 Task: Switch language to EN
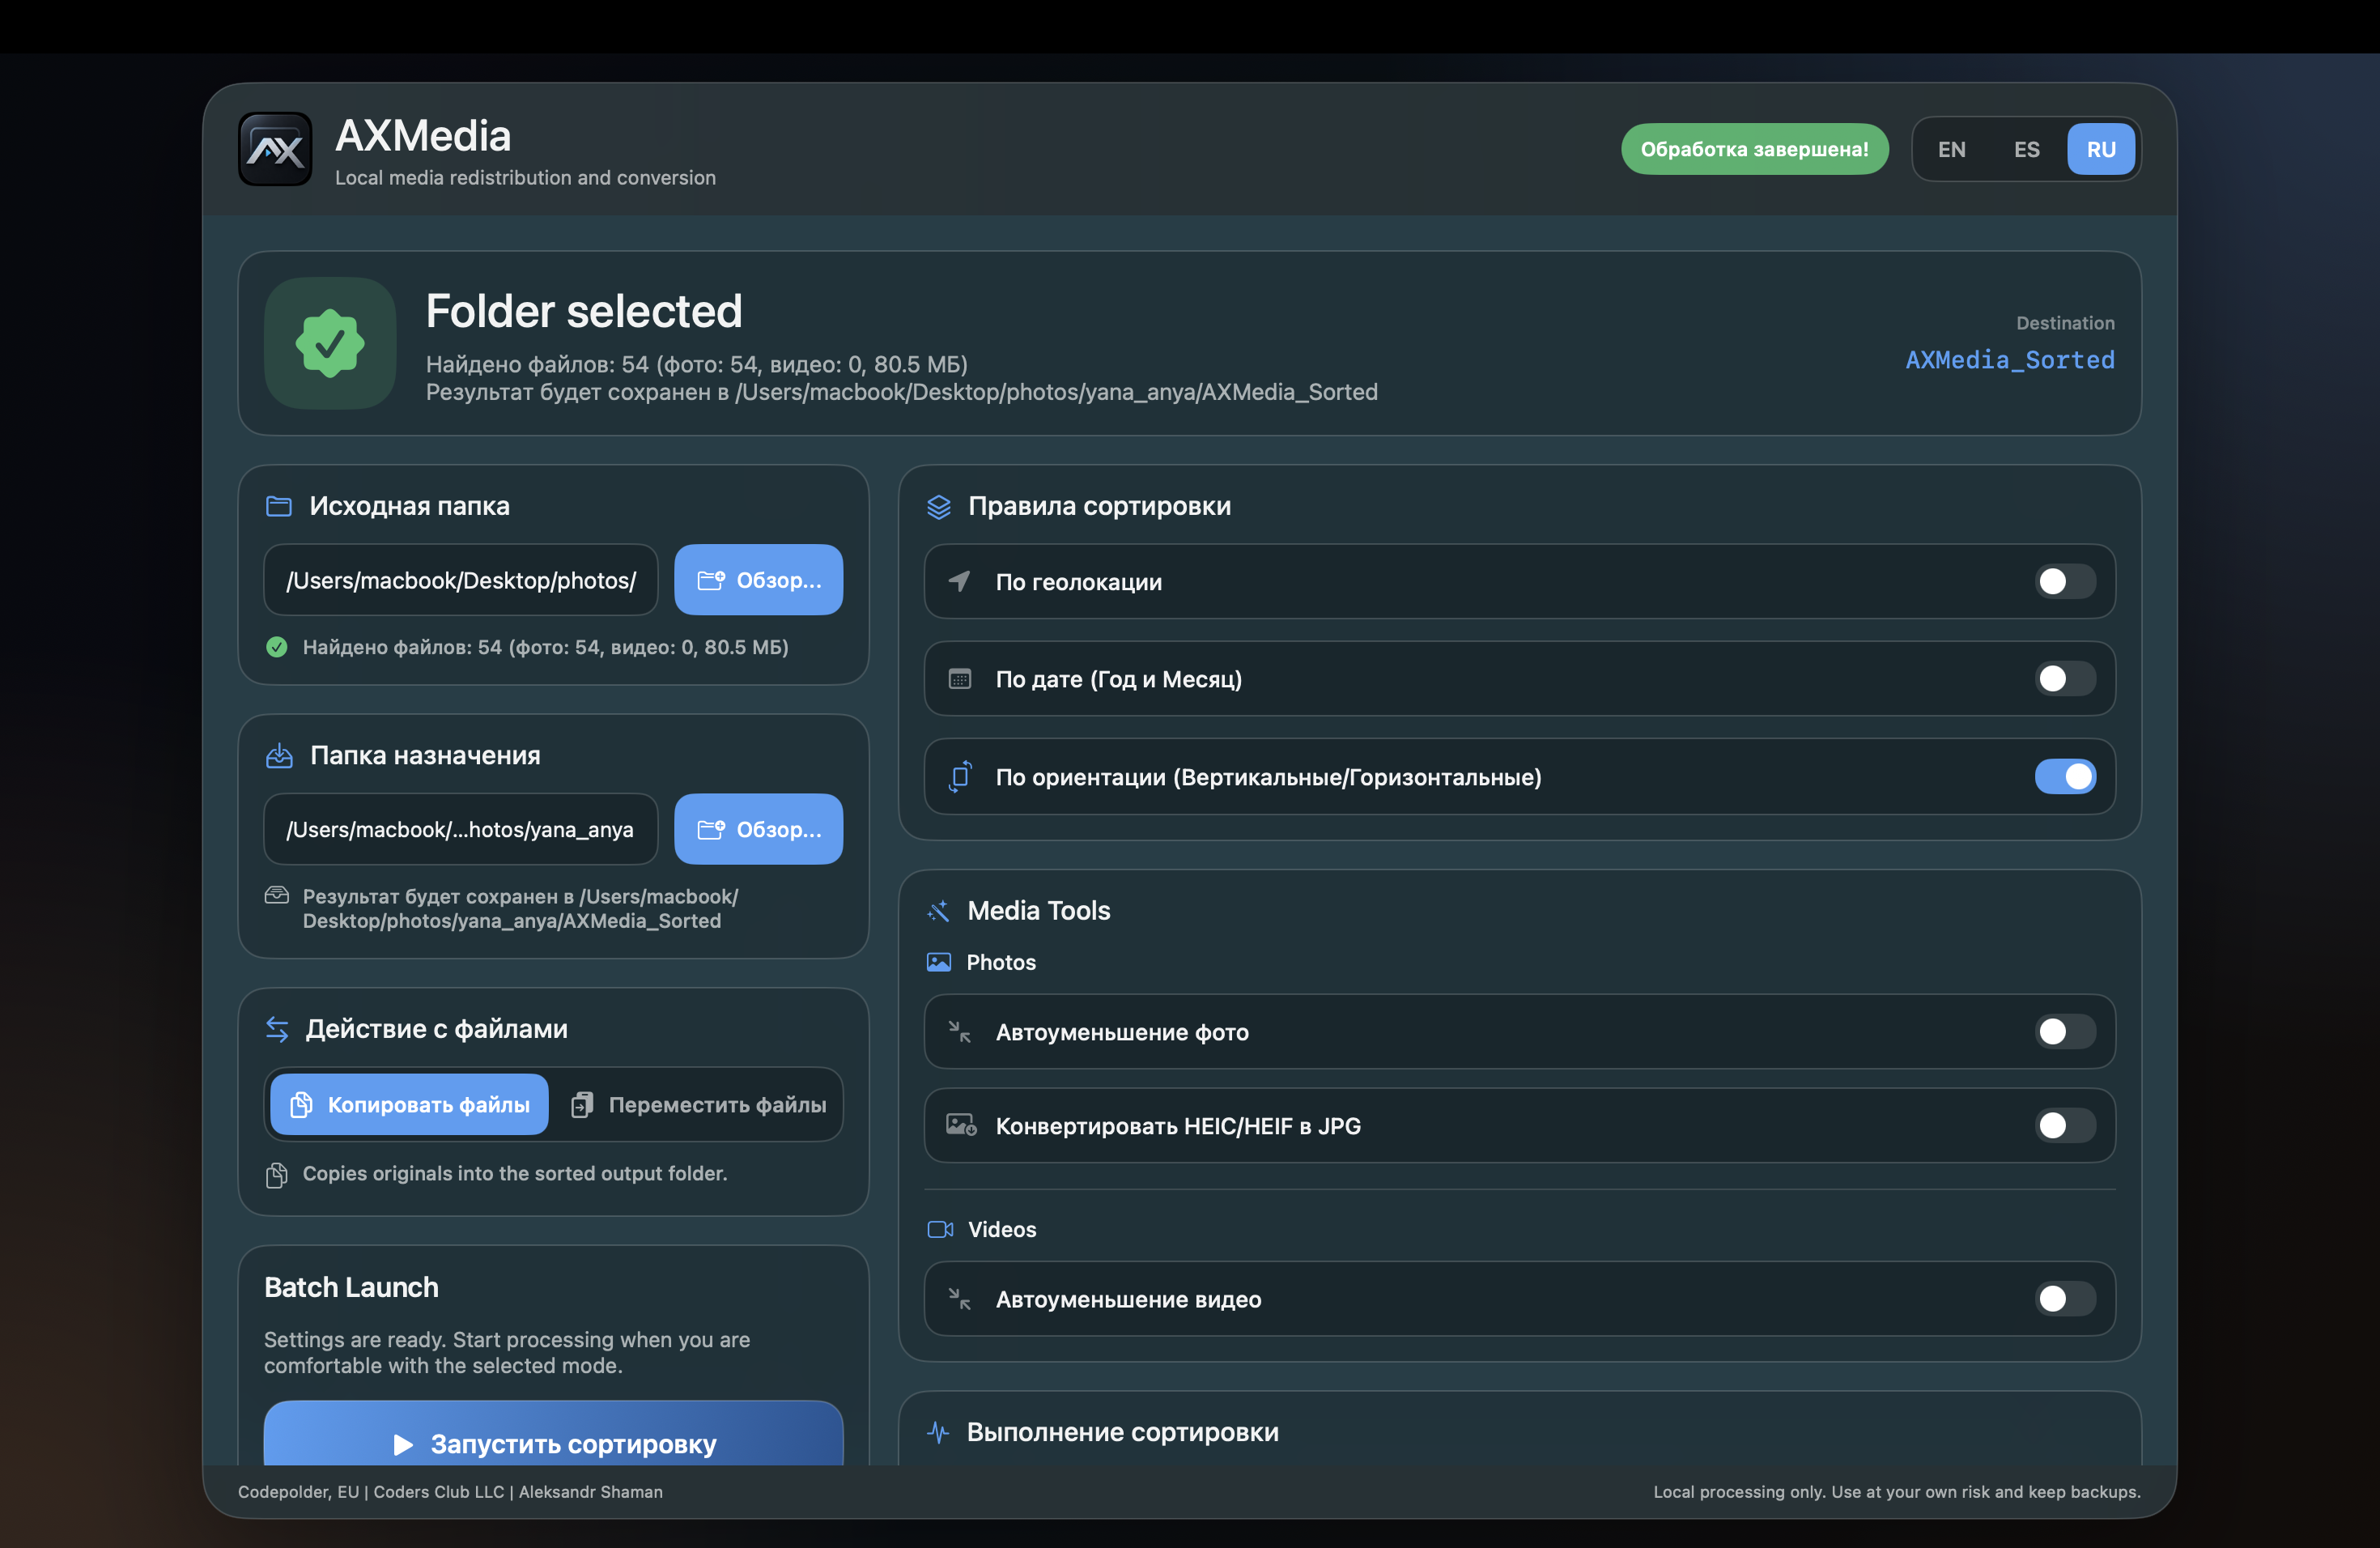pos(1951,149)
